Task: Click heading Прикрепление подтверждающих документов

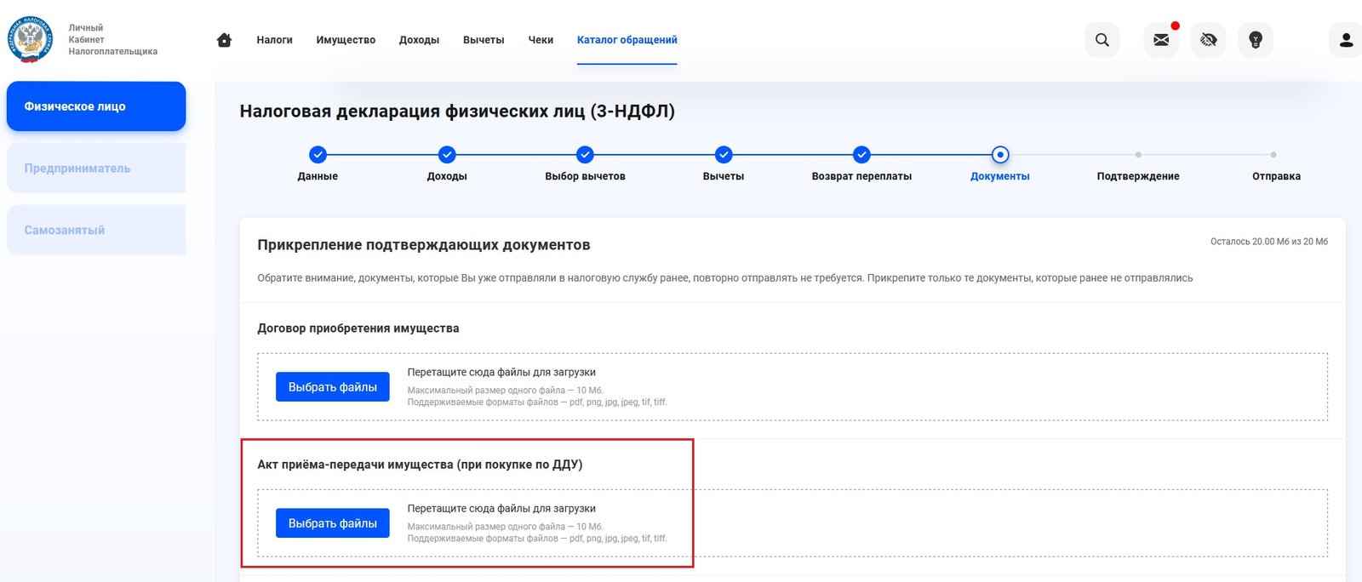Action: click(x=424, y=245)
